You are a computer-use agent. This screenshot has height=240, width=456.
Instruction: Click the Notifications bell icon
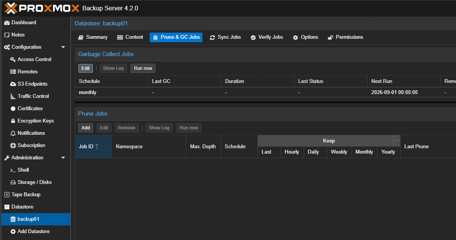click(x=13, y=133)
